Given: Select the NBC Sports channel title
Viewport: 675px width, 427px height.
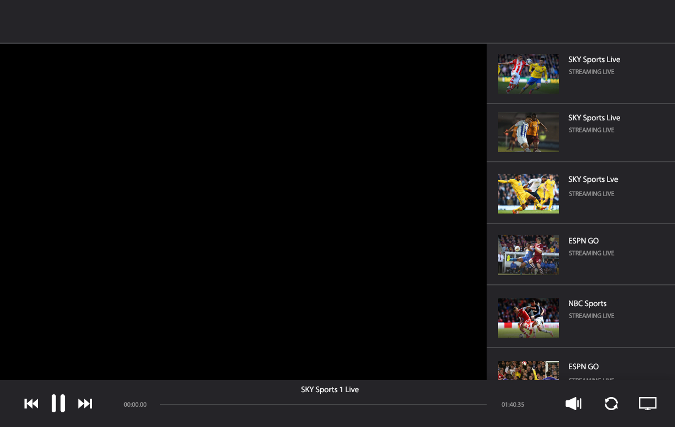Looking at the screenshot, I should (587, 303).
